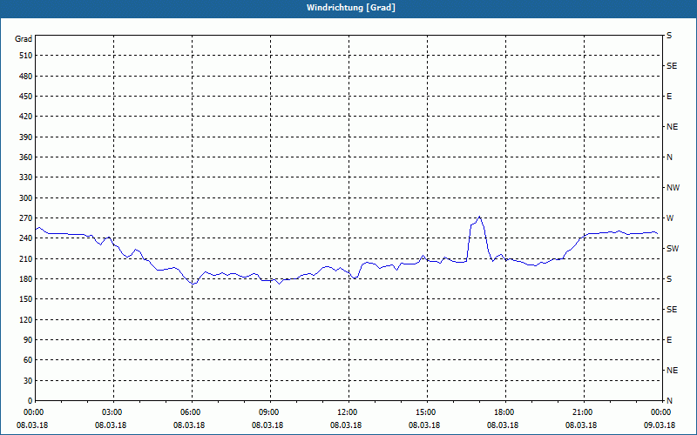Select the 450 tick on the Grad axis
Screen dimensions: 697x435
[26, 97]
